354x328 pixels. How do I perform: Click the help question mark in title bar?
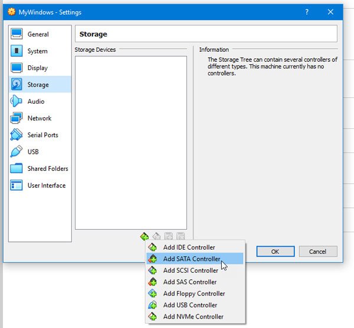[307, 12]
